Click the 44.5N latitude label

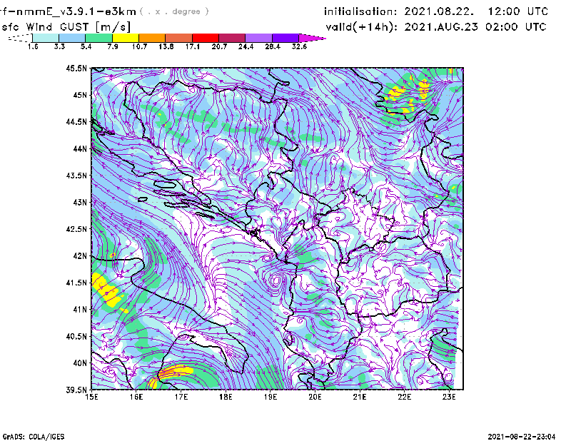76,122
